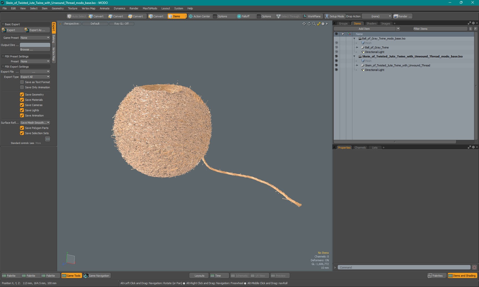Screen dimensions: 479x287
Task: Click the Layouts button
Action: coord(199,276)
